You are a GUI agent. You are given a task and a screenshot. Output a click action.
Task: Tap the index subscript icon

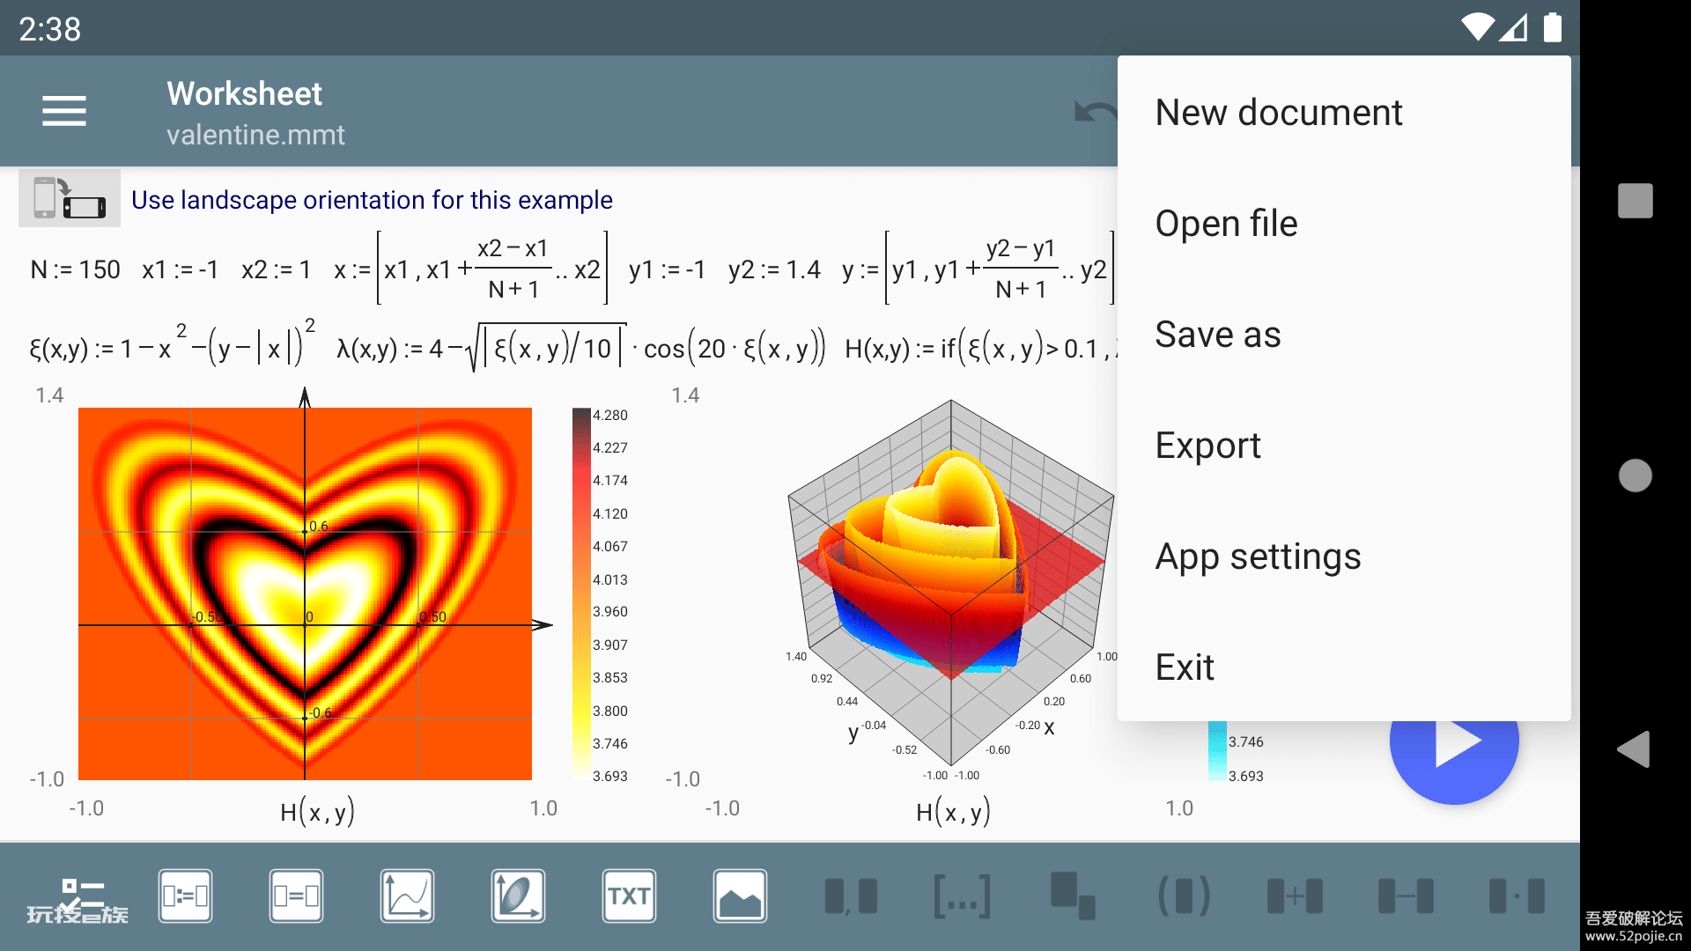coord(1073,896)
